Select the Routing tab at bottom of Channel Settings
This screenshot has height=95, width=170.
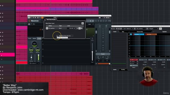point(123,70)
